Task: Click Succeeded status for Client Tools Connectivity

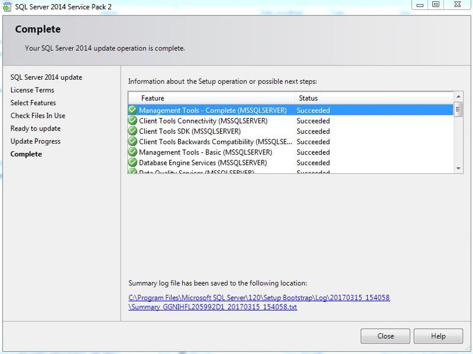Action: 313,121
